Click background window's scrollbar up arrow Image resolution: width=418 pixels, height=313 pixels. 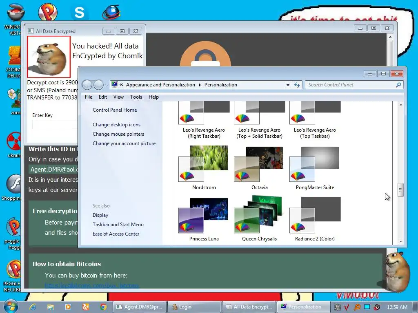pos(390,37)
